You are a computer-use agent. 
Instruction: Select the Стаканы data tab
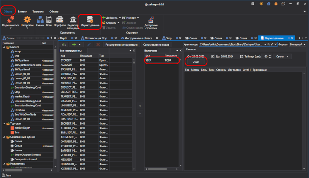pyautogui.click(x=221, y=70)
